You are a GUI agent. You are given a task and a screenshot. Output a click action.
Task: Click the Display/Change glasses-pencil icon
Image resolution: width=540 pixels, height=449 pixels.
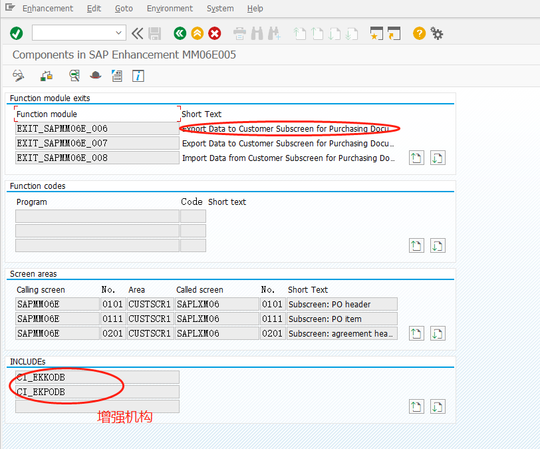18,75
